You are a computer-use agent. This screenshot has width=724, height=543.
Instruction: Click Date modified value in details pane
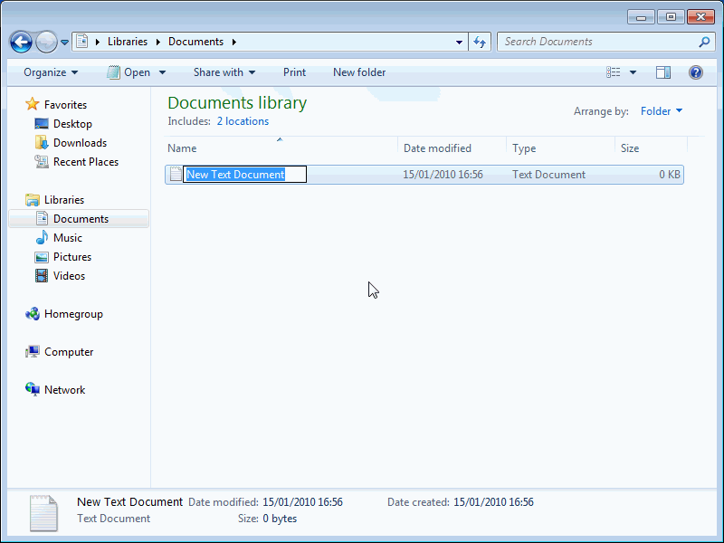pos(302,502)
